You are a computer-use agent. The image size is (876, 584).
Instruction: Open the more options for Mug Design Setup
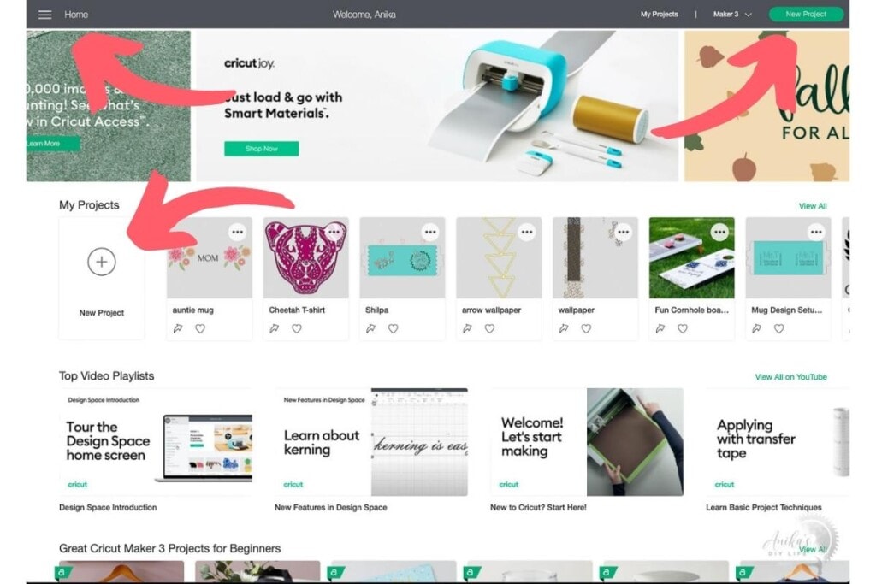point(816,232)
